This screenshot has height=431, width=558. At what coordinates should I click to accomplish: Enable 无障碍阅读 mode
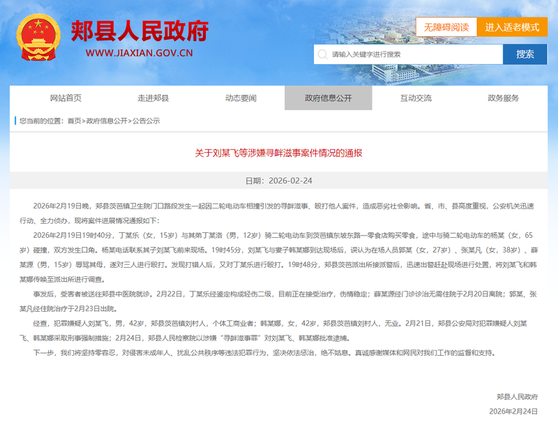click(446, 27)
